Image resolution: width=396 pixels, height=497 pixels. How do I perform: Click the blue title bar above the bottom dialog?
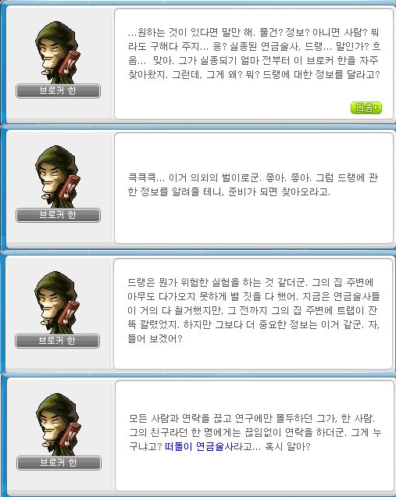tap(198, 375)
